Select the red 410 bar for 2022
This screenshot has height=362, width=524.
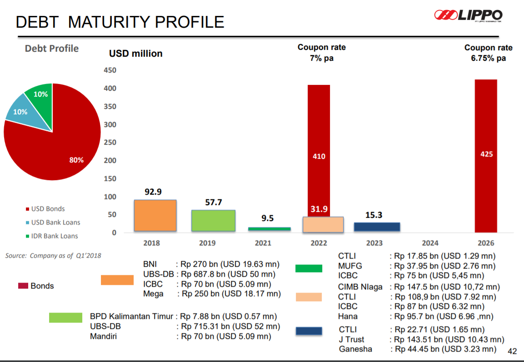click(x=319, y=151)
